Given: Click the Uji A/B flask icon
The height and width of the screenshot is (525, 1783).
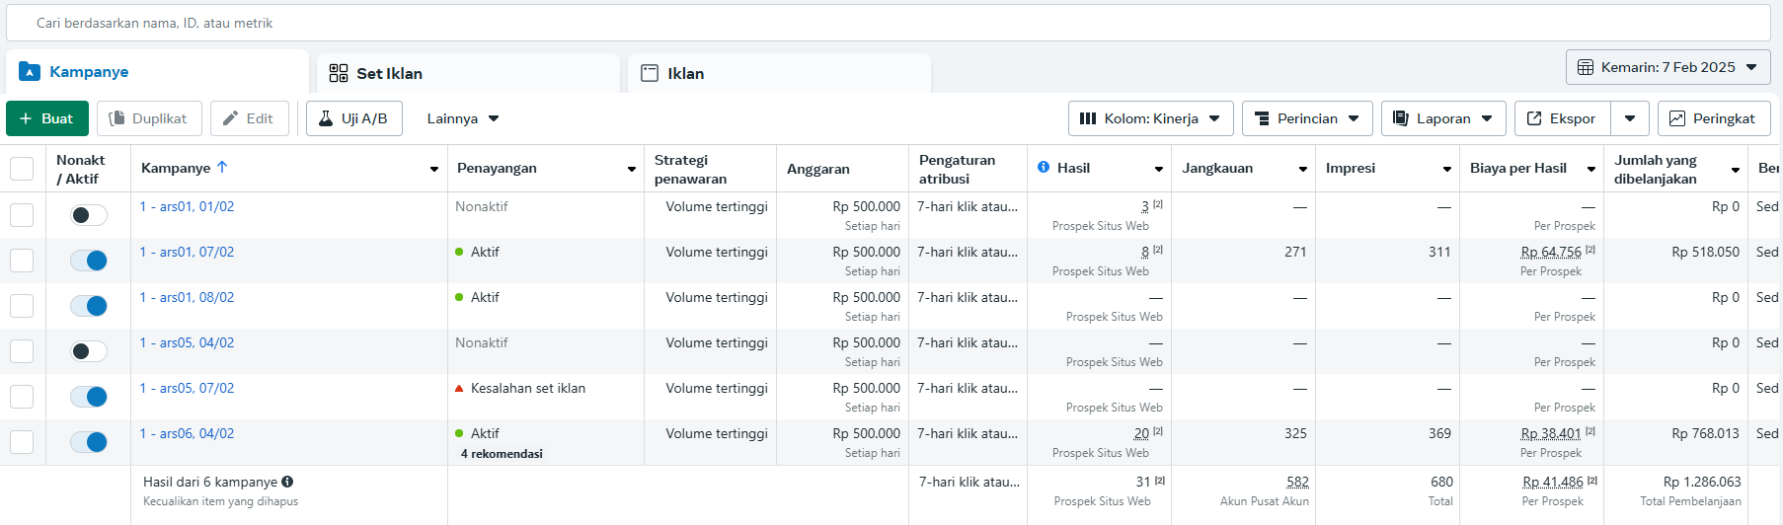Looking at the screenshot, I should click(326, 118).
